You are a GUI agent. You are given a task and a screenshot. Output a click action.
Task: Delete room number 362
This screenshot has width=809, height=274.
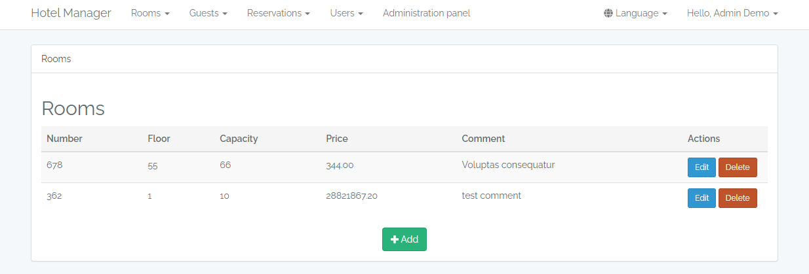point(738,198)
